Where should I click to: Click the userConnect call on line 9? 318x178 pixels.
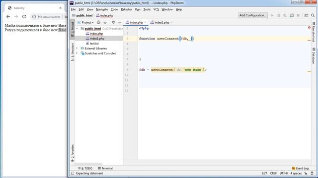click(162, 70)
